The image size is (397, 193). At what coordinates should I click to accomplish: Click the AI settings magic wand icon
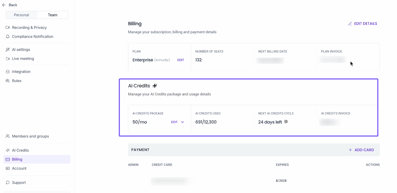point(8,50)
